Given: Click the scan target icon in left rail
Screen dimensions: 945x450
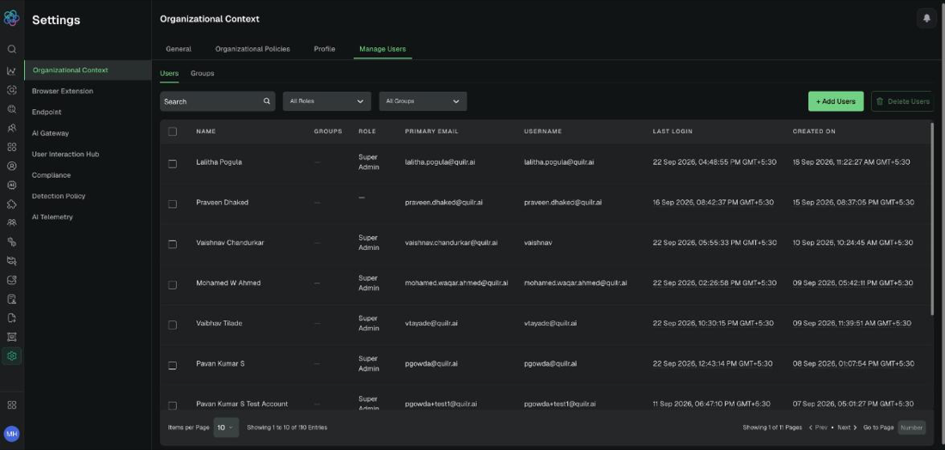Looking at the screenshot, I should pyautogui.click(x=11, y=90).
